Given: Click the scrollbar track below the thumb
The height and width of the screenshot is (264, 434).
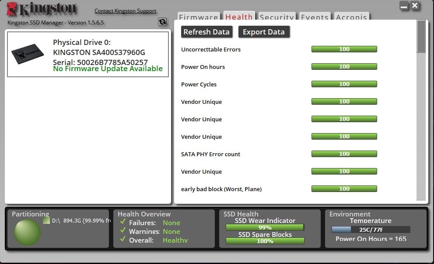Looking at the screenshot, I should tap(421, 127).
